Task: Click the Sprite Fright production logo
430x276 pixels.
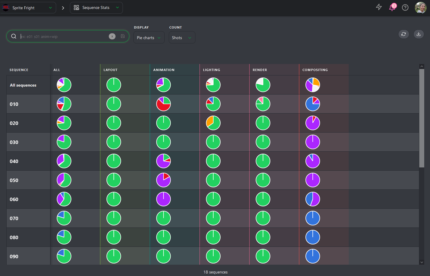Action: 6,8
